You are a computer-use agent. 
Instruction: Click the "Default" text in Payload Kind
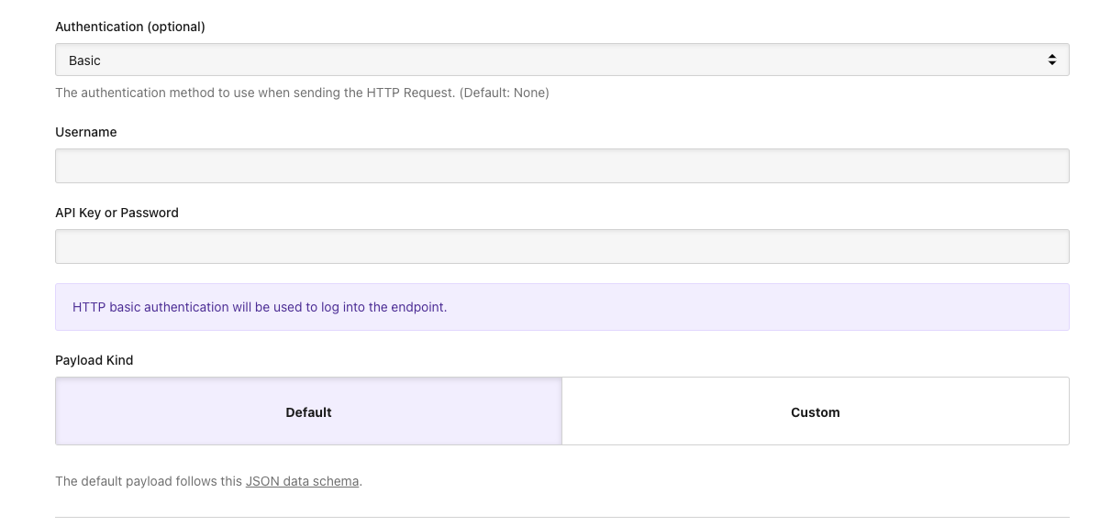click(x=308, y=412)
